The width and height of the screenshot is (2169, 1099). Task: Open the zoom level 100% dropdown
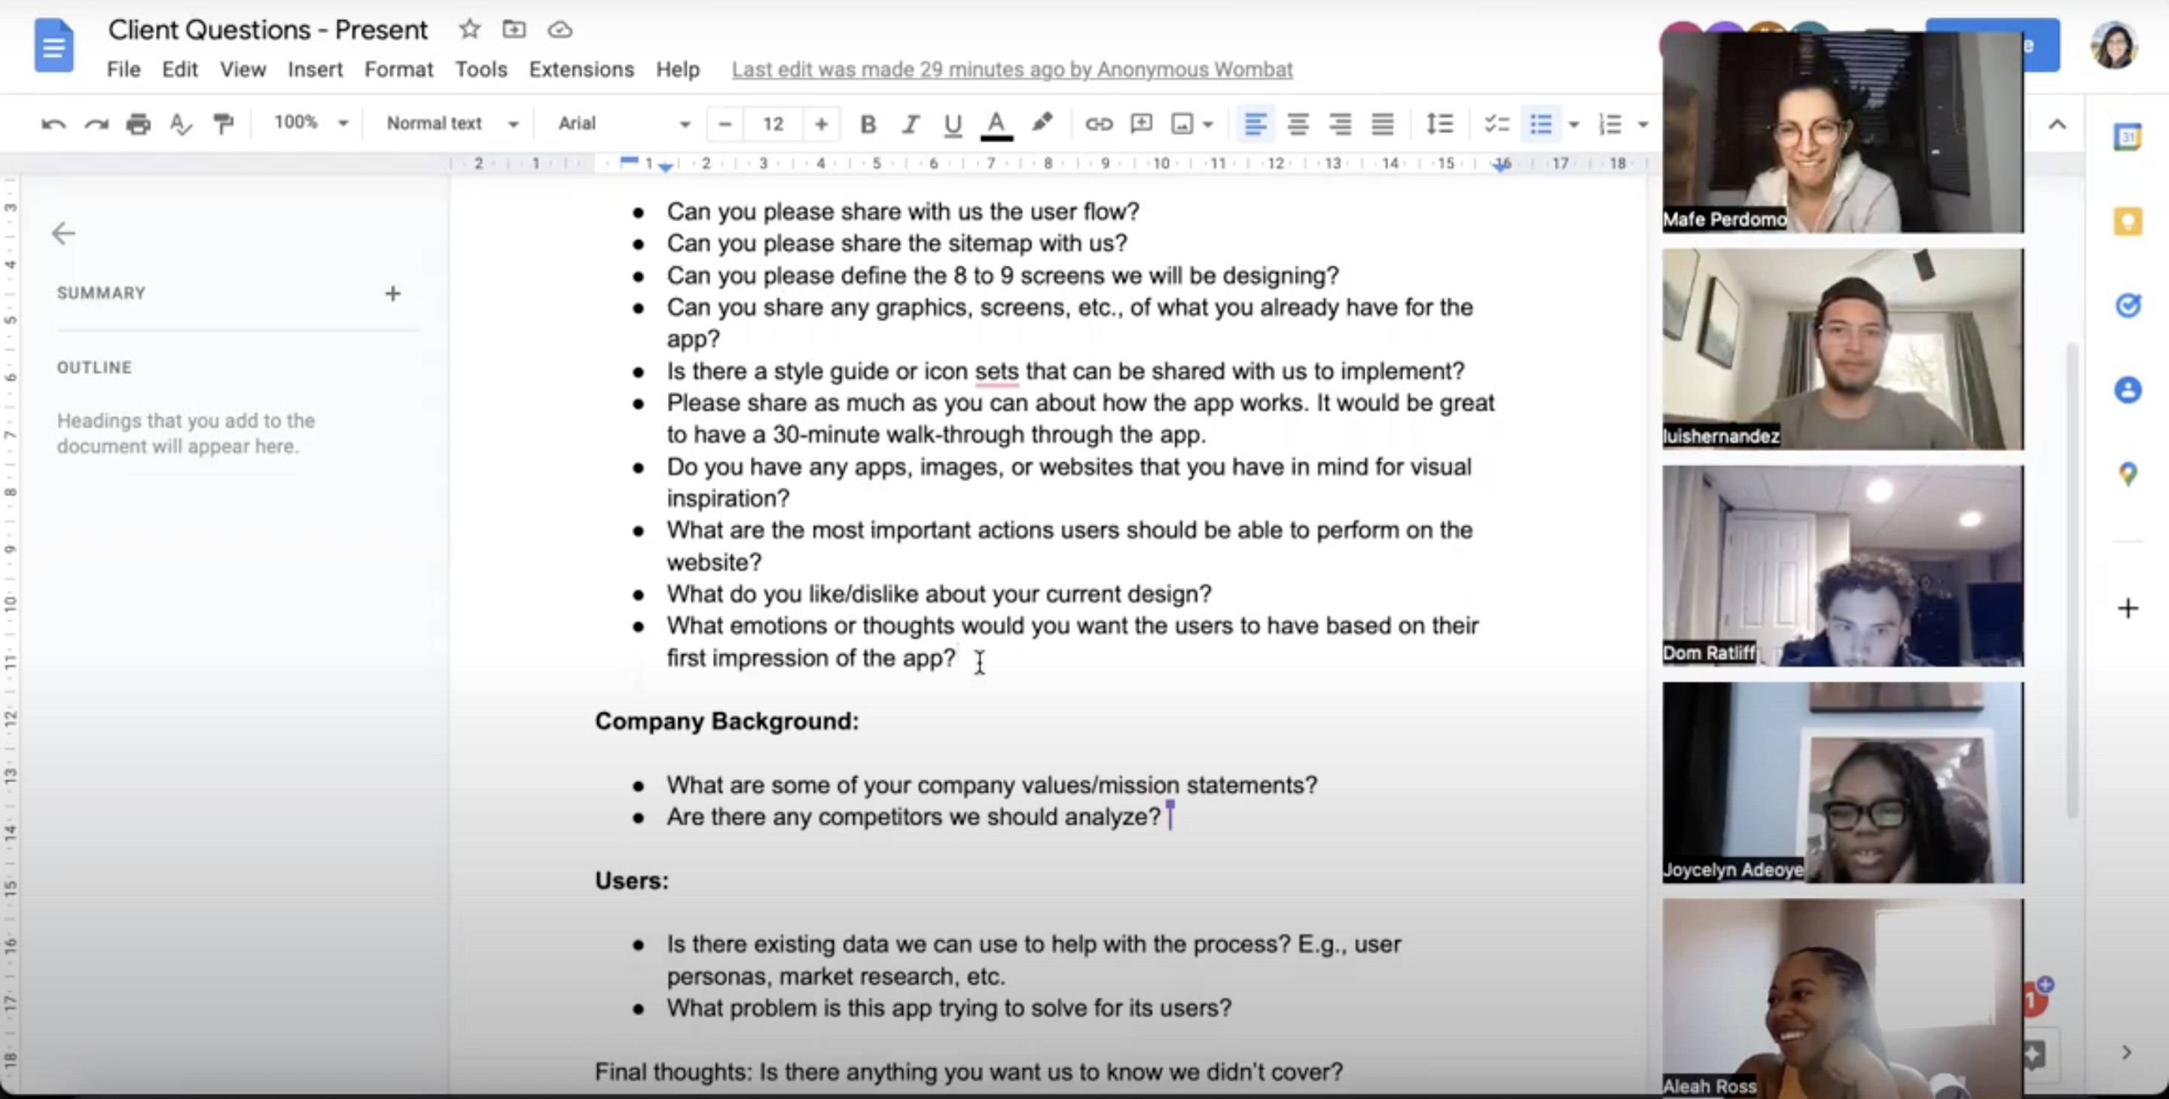[x=311, y=123]
